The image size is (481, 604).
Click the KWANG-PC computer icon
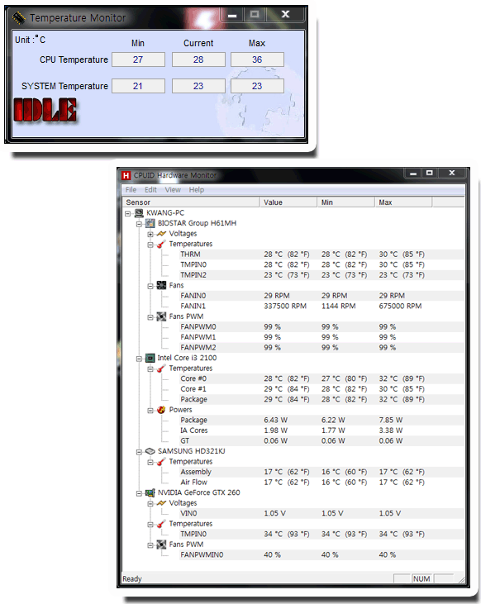click(139, 213)
